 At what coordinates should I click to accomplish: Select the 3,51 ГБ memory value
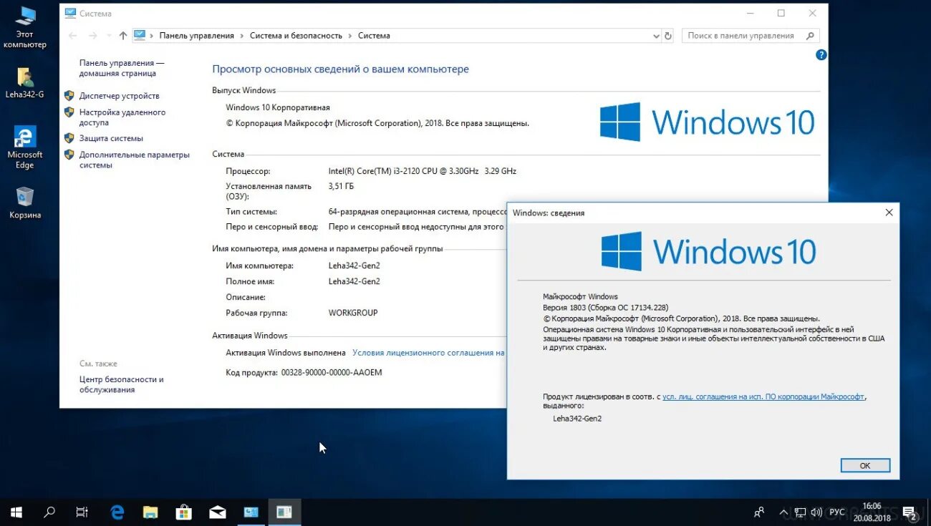pyautogui.click(x=341, y=186)
